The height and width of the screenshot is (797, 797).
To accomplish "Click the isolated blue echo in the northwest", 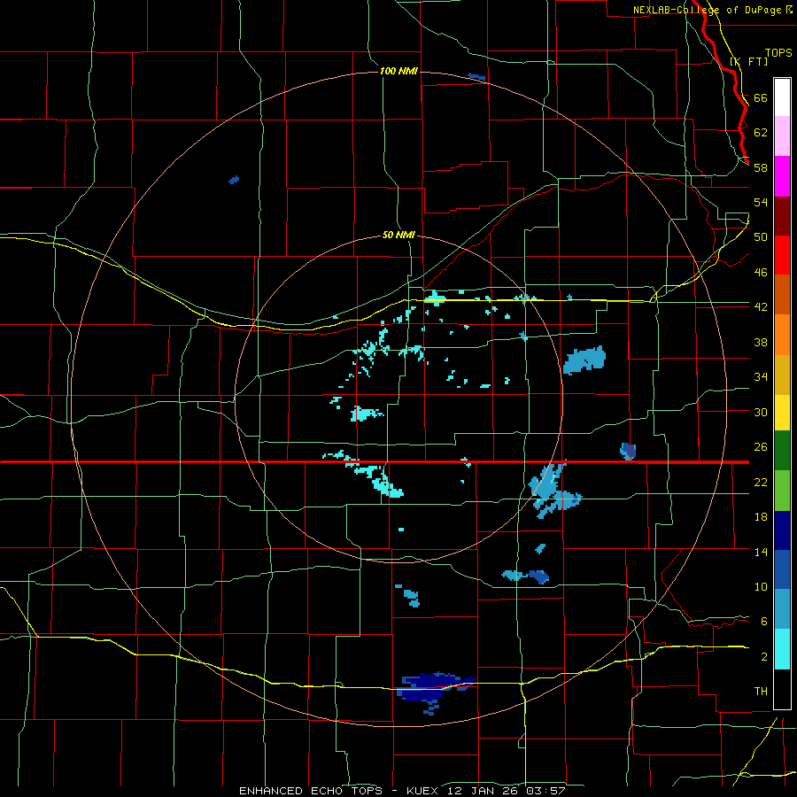I will click(x=234, y=180).
